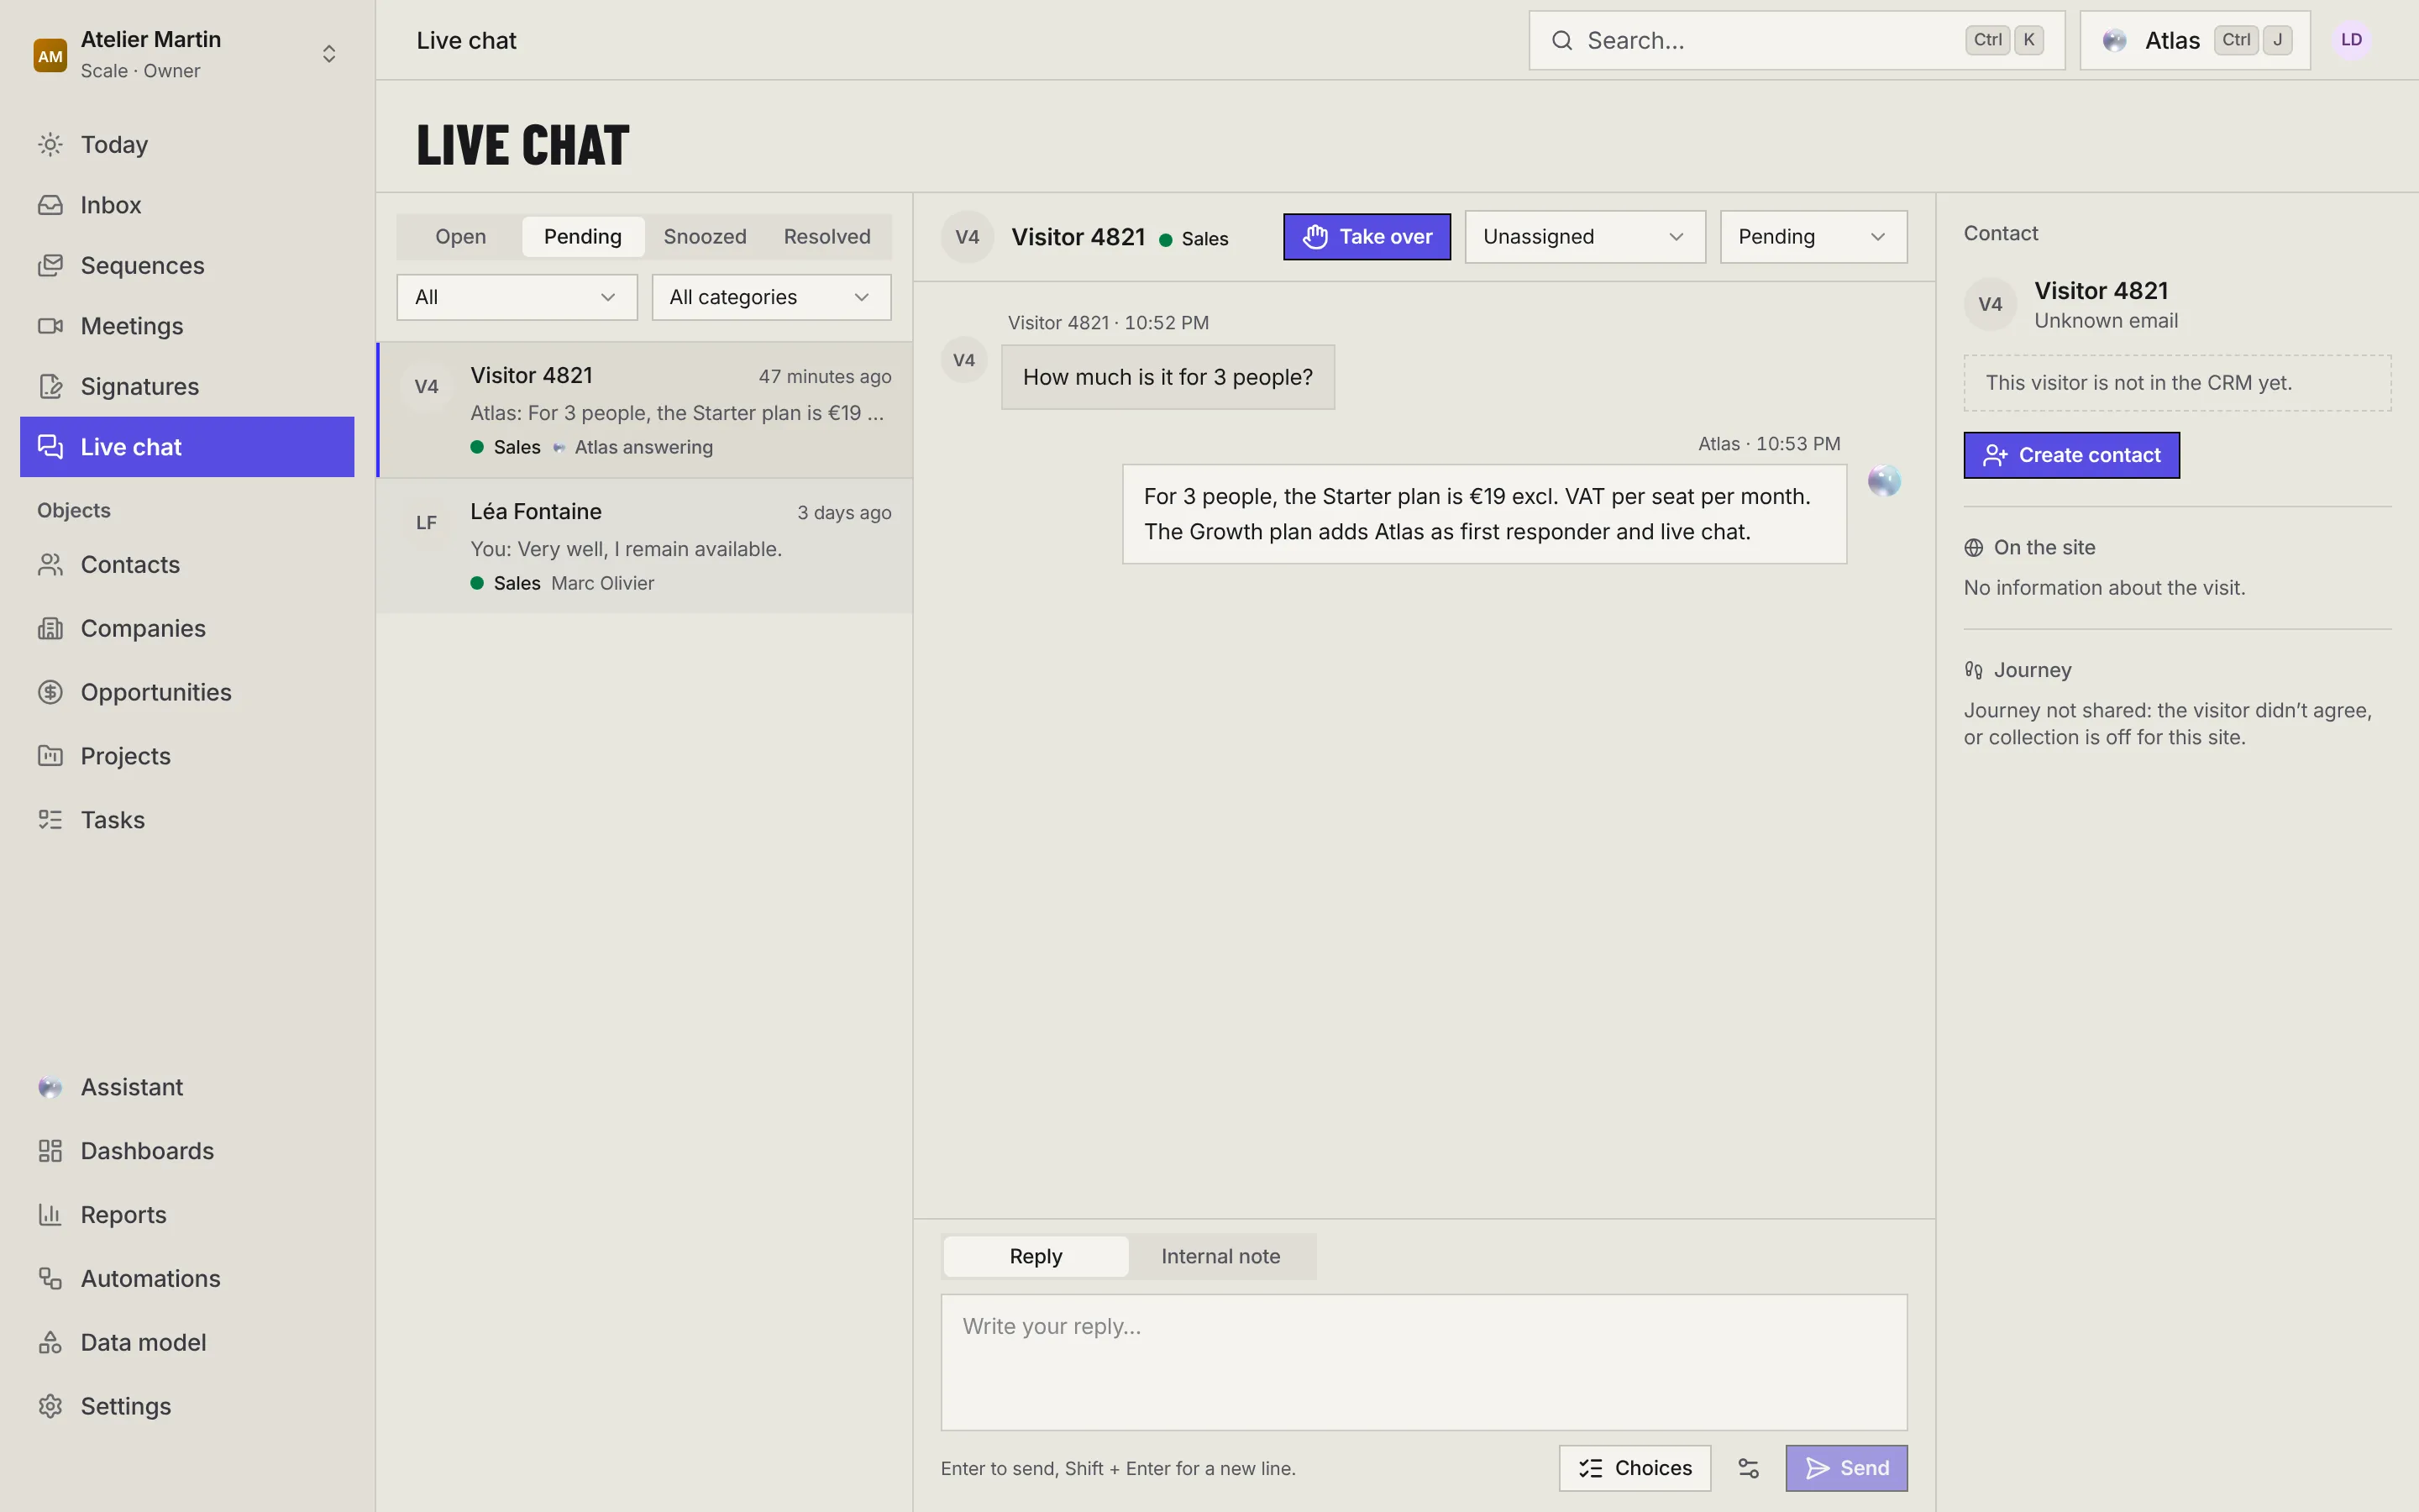The height and width of the screenshot is (1512, 2419).
Task: Switch to the Snoozed tab
Action: (x=705, y=237)
